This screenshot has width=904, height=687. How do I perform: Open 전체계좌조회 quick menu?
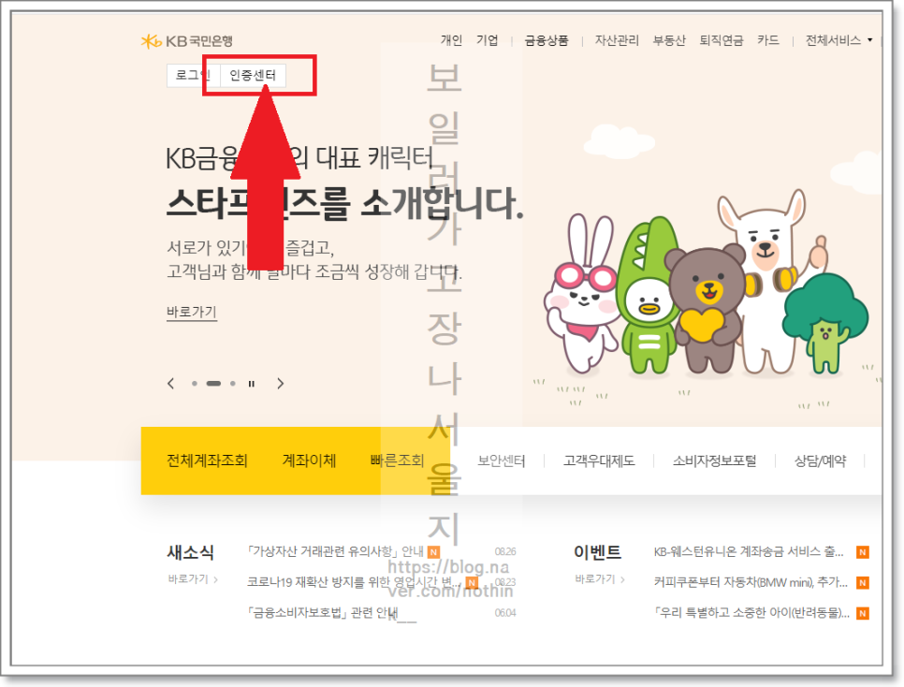(207, 460)
